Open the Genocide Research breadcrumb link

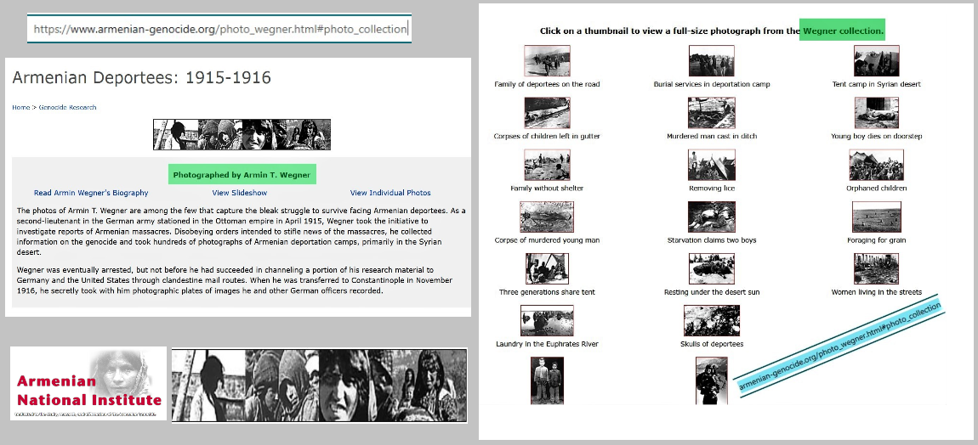click(67, 108)
